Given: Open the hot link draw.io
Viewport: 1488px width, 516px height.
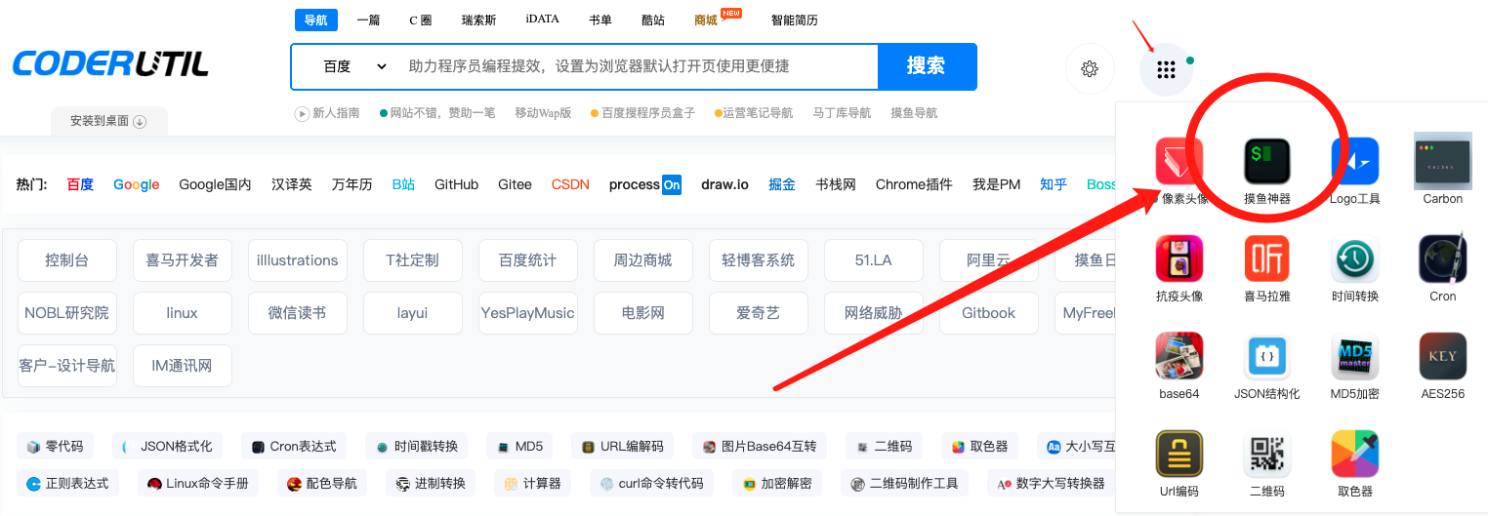Looking at the screenshot, I should 724,184.
